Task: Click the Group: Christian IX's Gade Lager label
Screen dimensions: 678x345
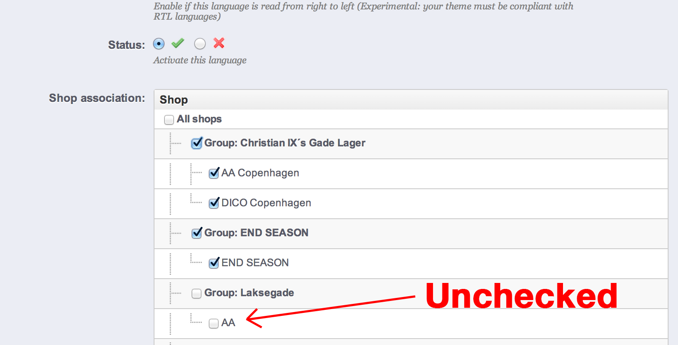Action: click(x=285, y=143)
